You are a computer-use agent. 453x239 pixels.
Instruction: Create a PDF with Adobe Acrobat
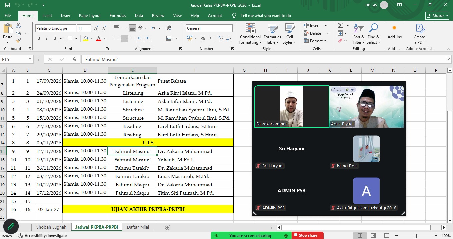pyautogui.click(x=419, y=34)
